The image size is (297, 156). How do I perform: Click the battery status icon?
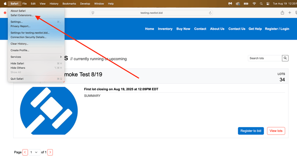click(x=246, y=3)
